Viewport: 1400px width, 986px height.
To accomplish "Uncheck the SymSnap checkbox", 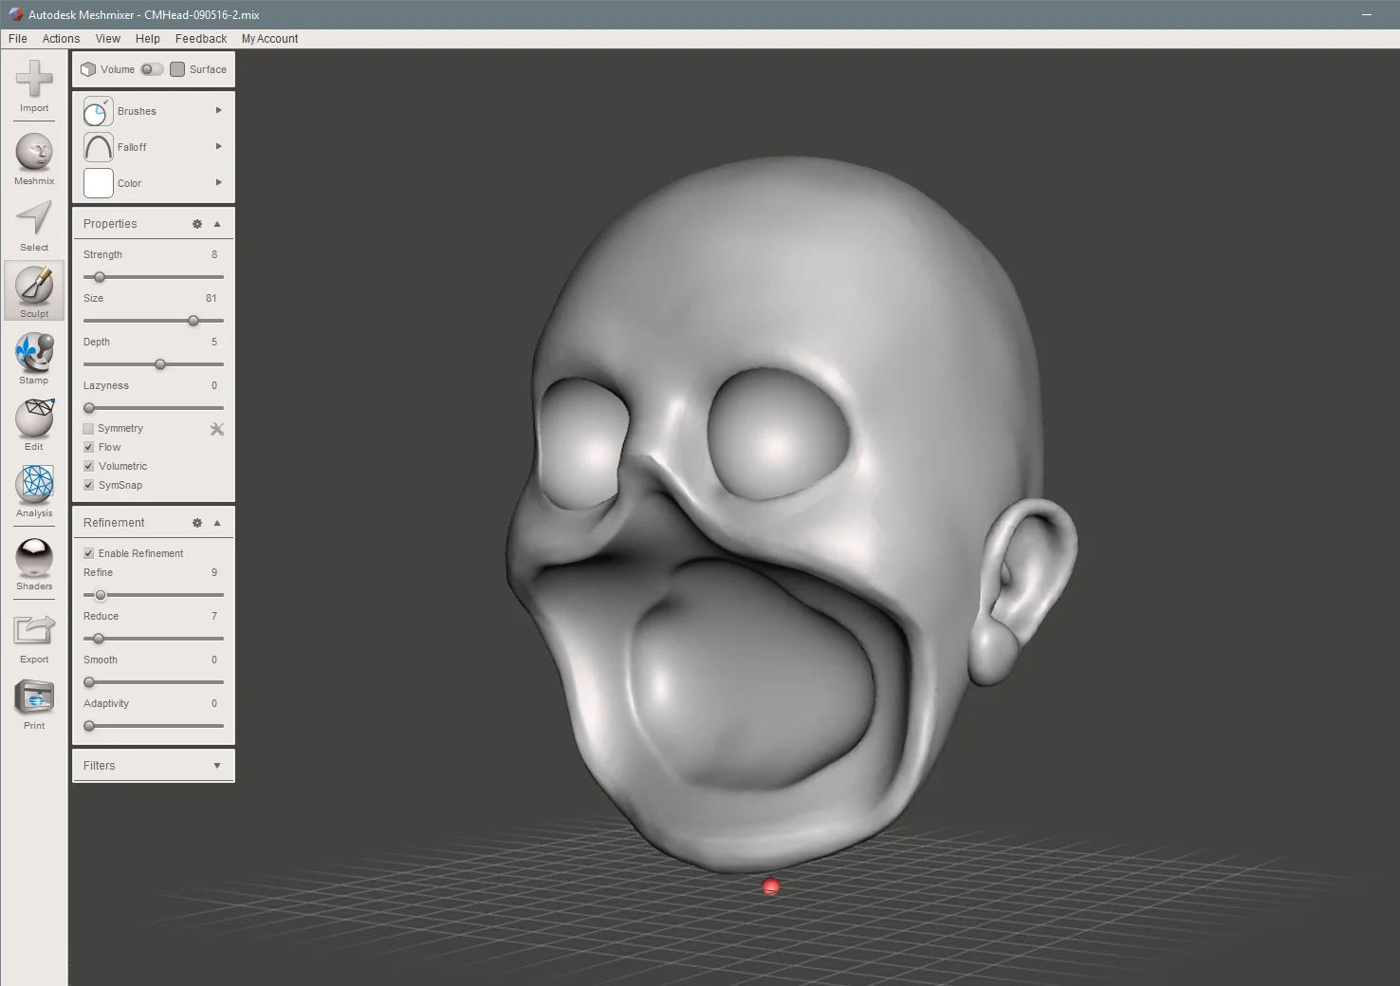I will coord(88,485).
